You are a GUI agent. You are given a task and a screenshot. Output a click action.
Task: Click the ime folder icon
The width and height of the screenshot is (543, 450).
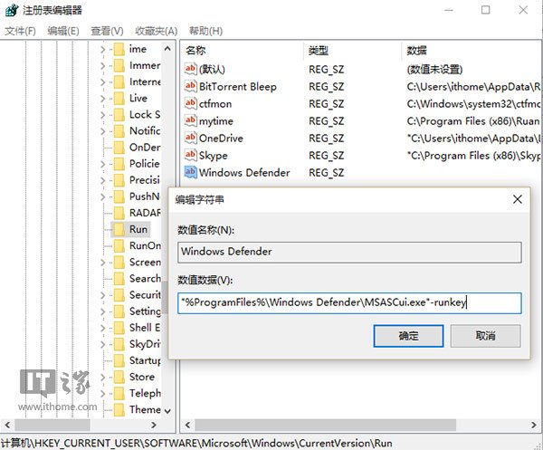tap(119, 49)
